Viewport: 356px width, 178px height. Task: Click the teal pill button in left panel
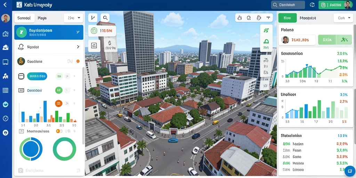point(37,76)
